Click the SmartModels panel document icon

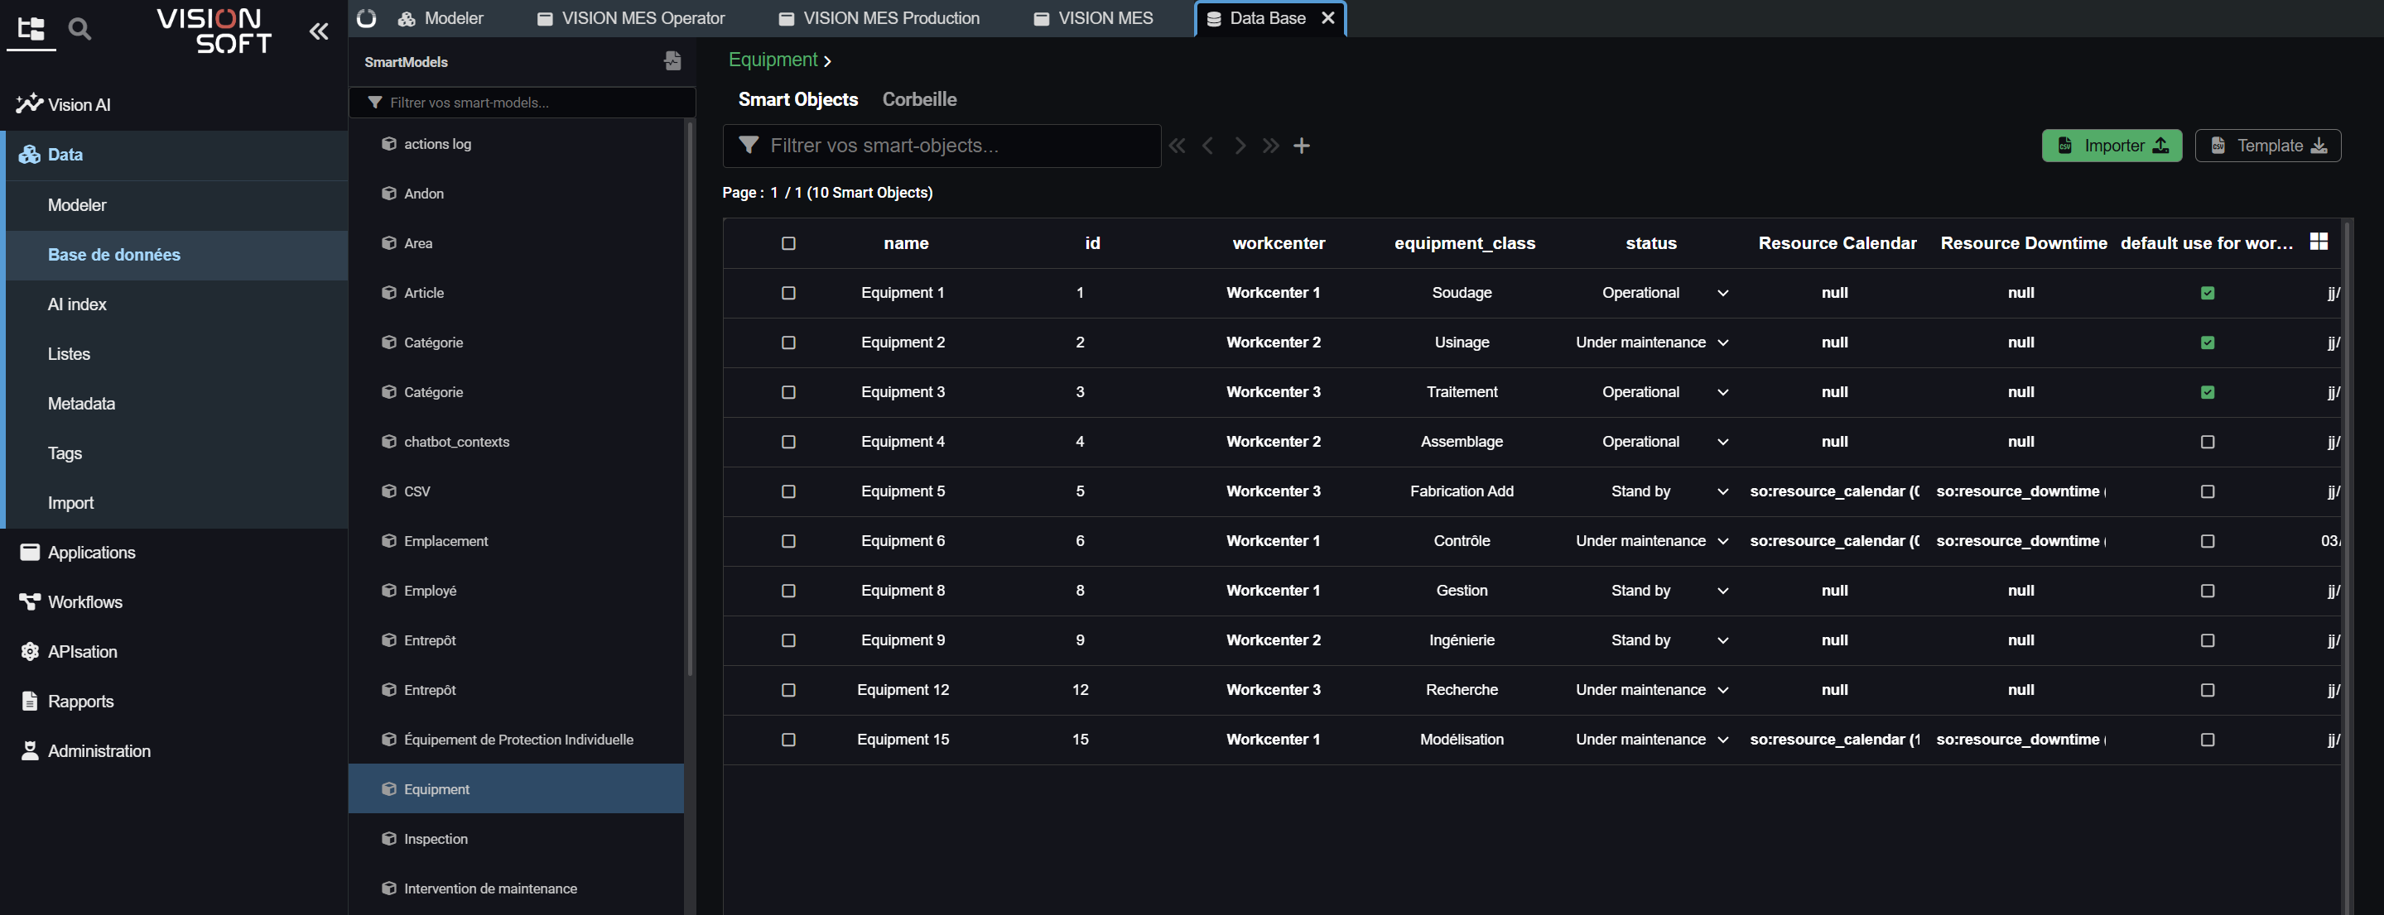click(x=672, y=61)
